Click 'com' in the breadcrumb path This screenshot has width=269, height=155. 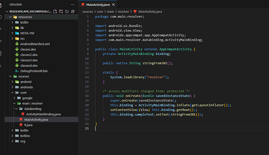100,12
